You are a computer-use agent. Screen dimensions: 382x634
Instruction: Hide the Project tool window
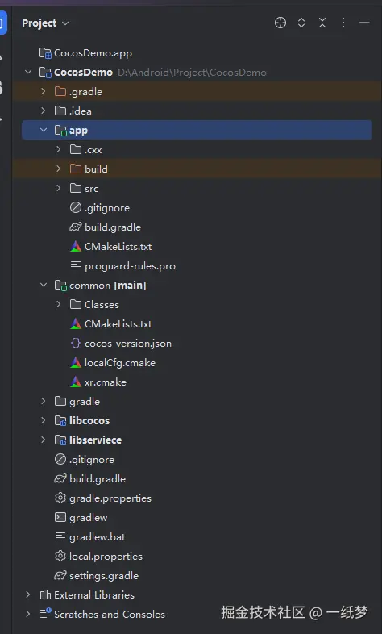(364, 23)
